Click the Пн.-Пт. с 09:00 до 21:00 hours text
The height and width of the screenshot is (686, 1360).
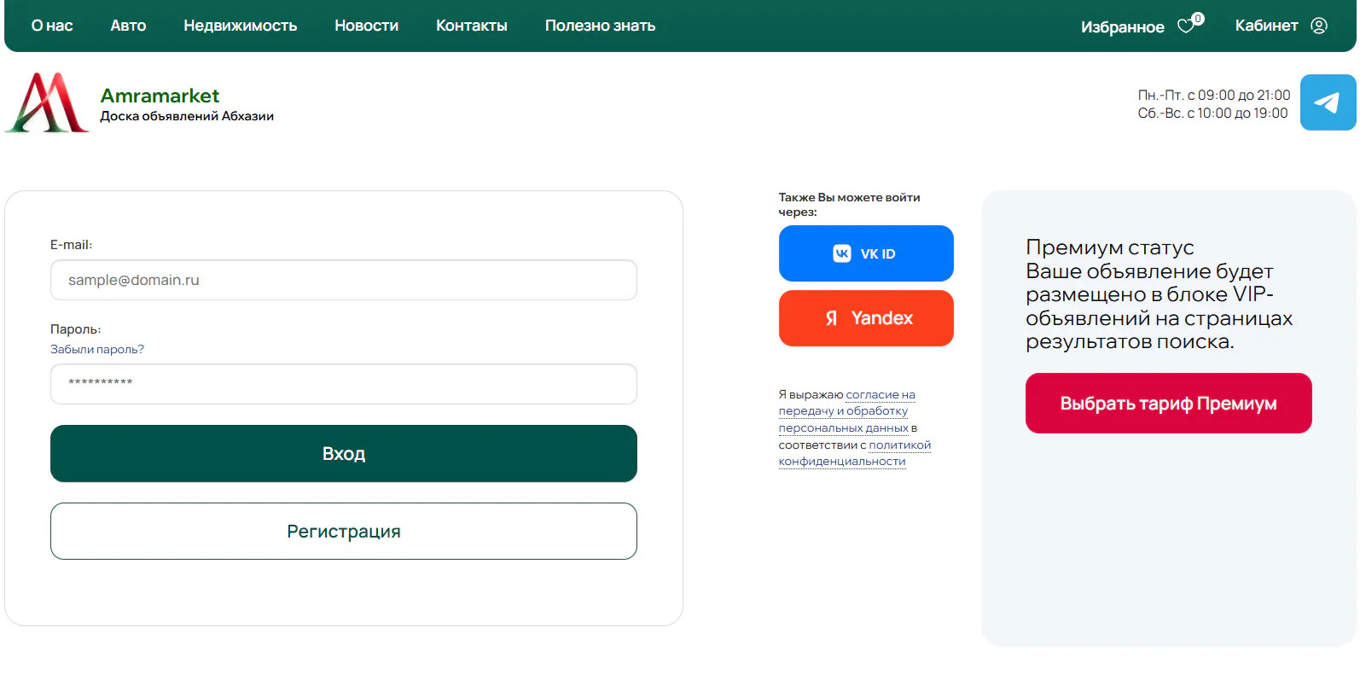1214,95
